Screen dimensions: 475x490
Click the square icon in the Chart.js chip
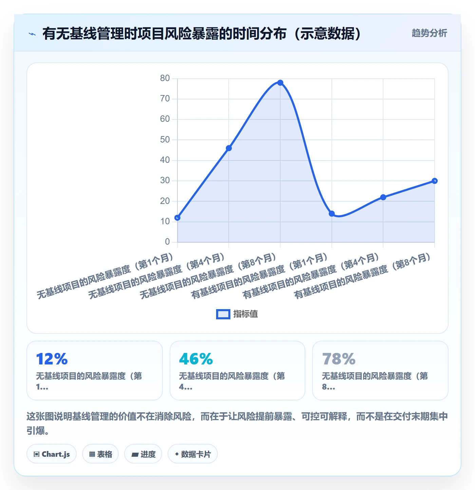pos(37,454)
